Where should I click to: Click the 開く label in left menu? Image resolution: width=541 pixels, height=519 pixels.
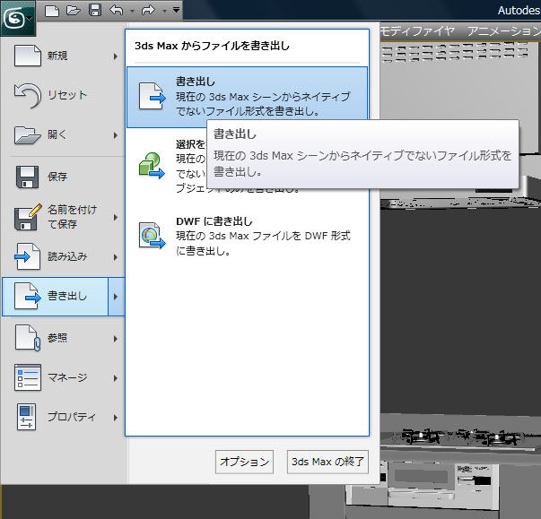[x=57, y=134]
